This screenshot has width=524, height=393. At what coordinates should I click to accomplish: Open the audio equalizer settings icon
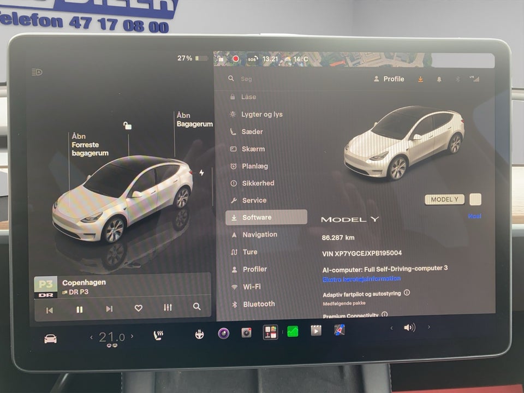coord(168,307)
